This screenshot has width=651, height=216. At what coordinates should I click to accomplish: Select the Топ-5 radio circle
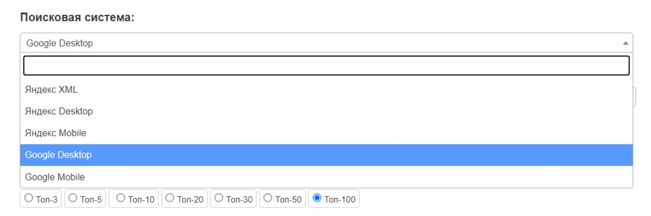(73, 198)
